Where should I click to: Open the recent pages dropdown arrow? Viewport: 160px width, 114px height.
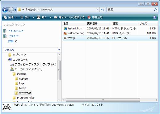click(x=15, y=10)
